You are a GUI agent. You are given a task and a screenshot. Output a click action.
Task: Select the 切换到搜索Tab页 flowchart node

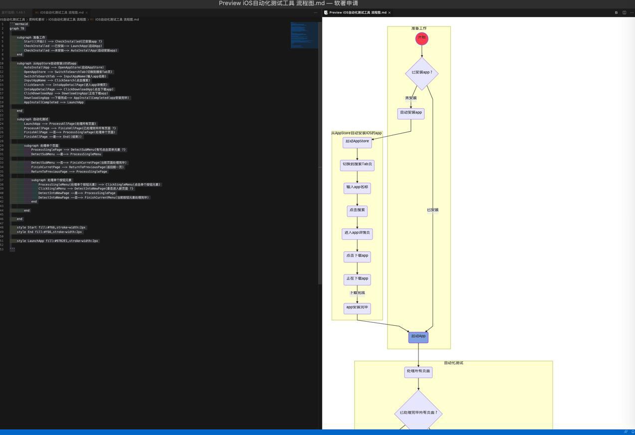pos(357,165)
